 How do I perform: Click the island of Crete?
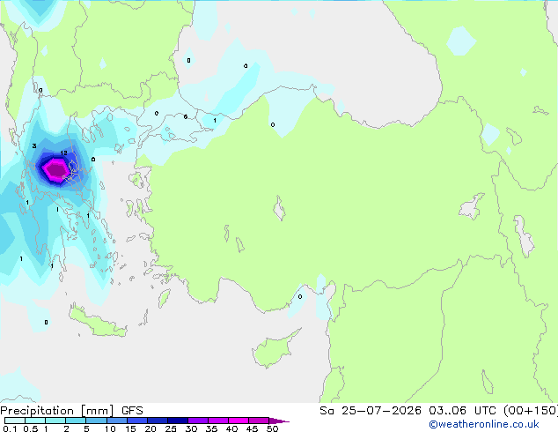[x=98, y=322]
